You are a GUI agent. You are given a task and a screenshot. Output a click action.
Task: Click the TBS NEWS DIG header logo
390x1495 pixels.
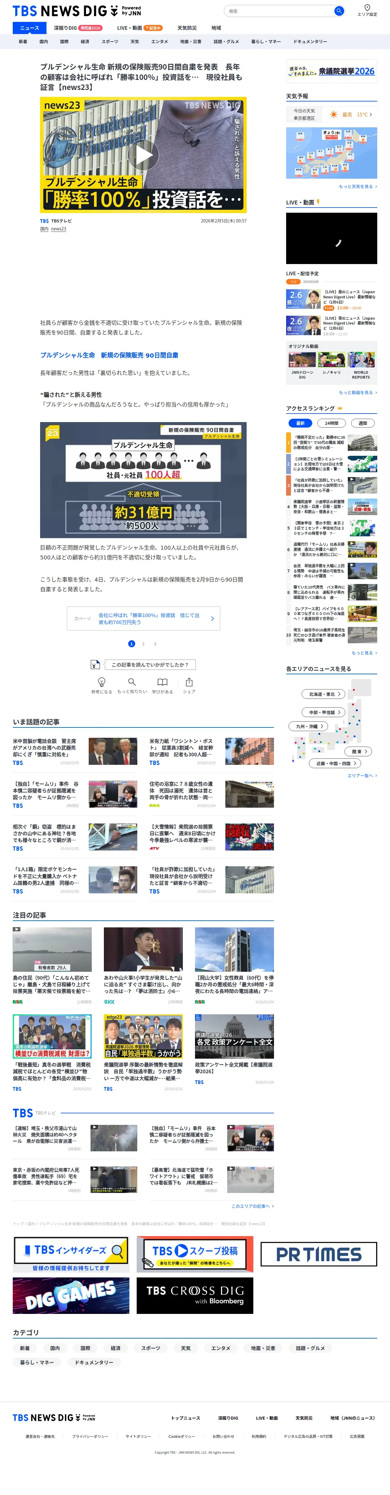[77, 11]
